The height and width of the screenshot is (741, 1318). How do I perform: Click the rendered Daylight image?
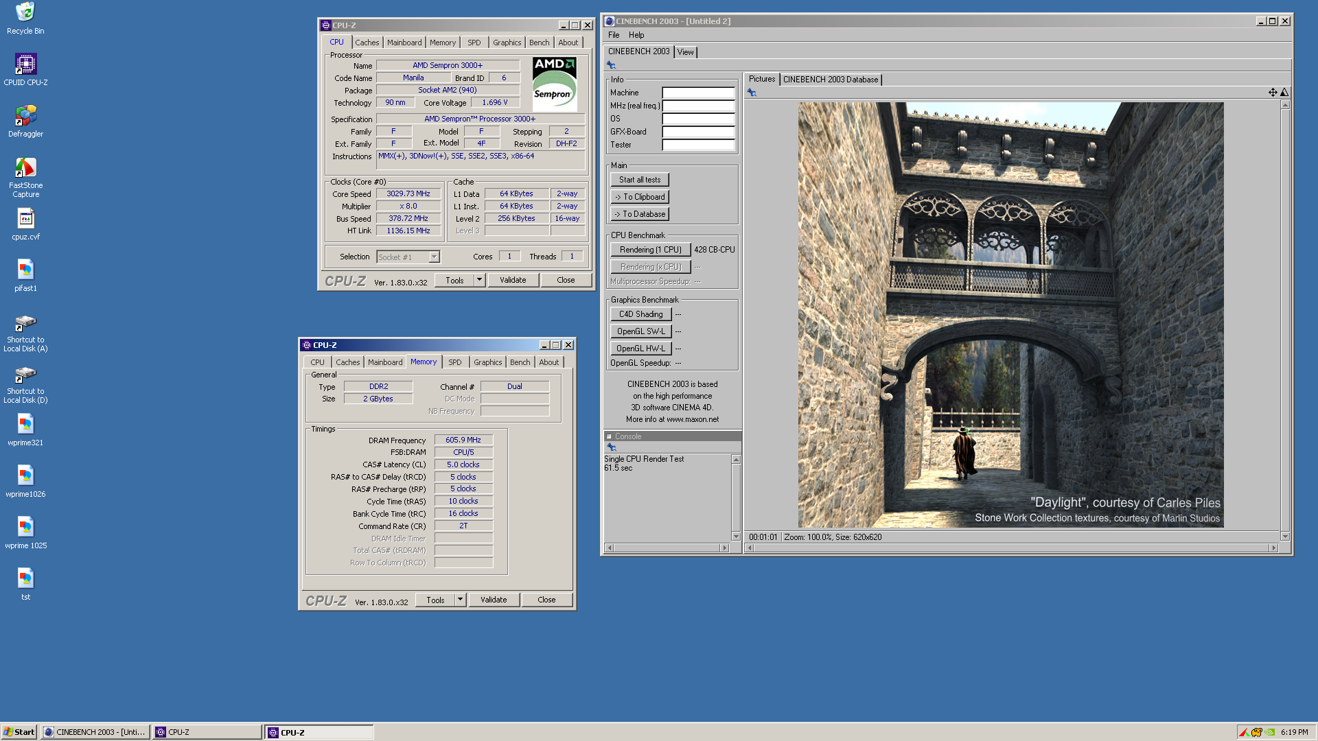1010,315
